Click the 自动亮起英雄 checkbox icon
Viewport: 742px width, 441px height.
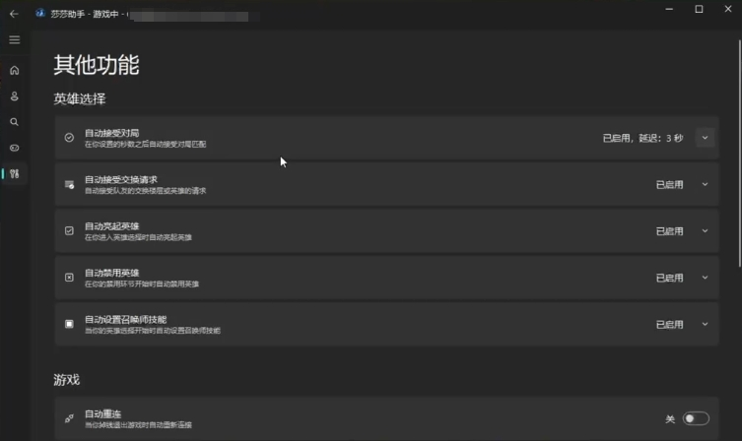coord(69,230)
